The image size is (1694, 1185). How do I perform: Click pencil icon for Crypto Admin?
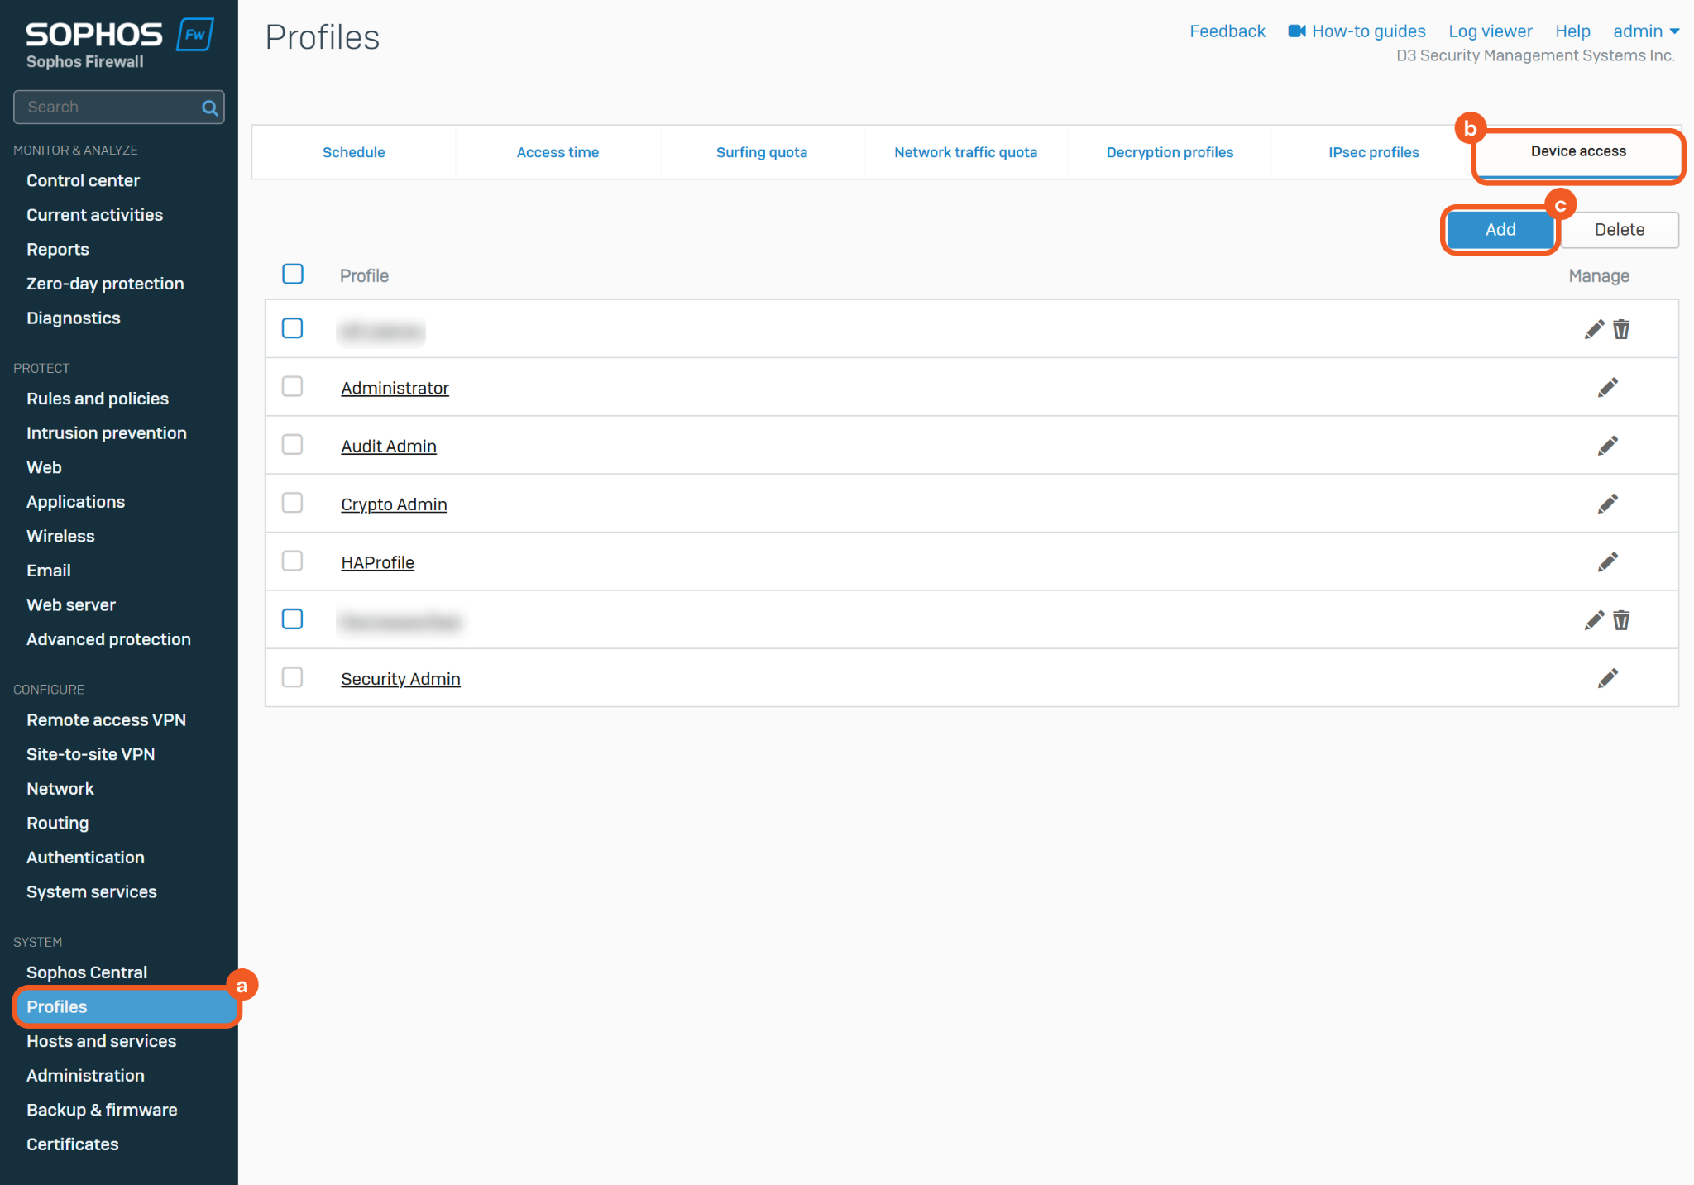pos(1607,504)
